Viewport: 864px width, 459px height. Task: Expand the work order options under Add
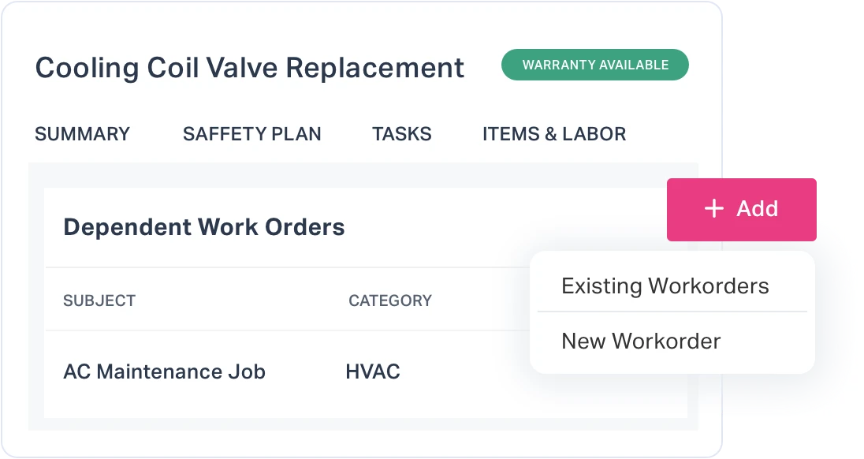point(741,209)
